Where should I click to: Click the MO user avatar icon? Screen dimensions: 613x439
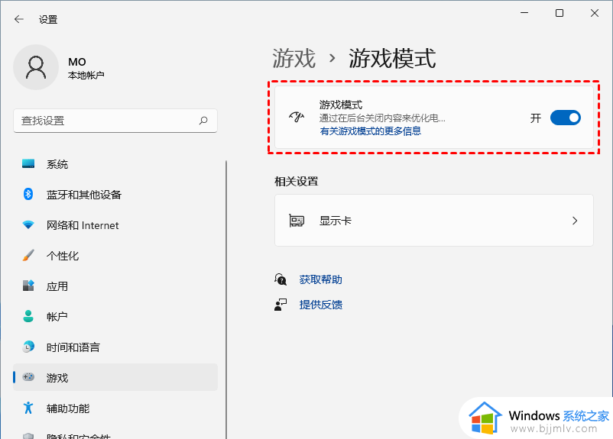click(36, 67)
